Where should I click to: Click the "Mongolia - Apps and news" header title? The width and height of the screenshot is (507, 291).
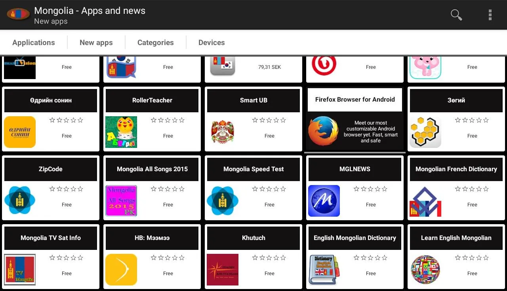pyautogui.click(x=90, y=11)
